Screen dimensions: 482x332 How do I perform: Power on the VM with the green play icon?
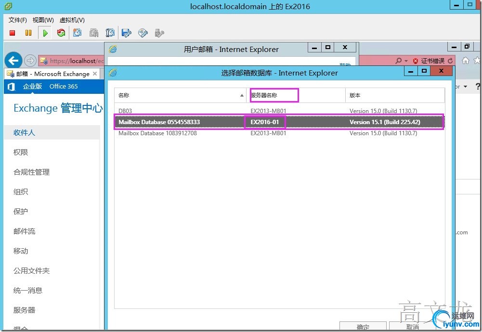45,33
